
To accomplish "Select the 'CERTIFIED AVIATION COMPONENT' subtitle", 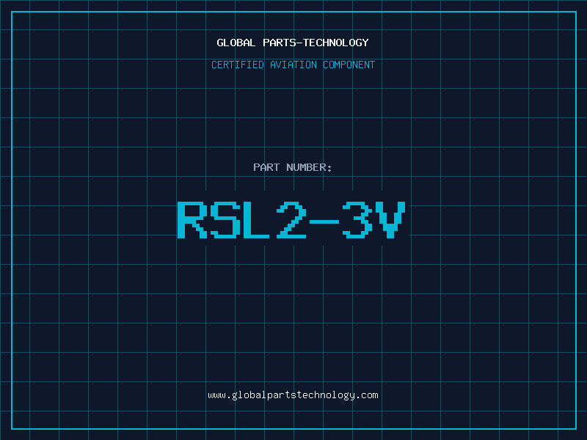I will pyautogui.click(x=293, y=65).
